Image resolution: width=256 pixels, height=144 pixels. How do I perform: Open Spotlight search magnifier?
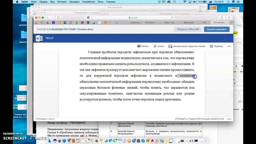[x=228, y=2]
